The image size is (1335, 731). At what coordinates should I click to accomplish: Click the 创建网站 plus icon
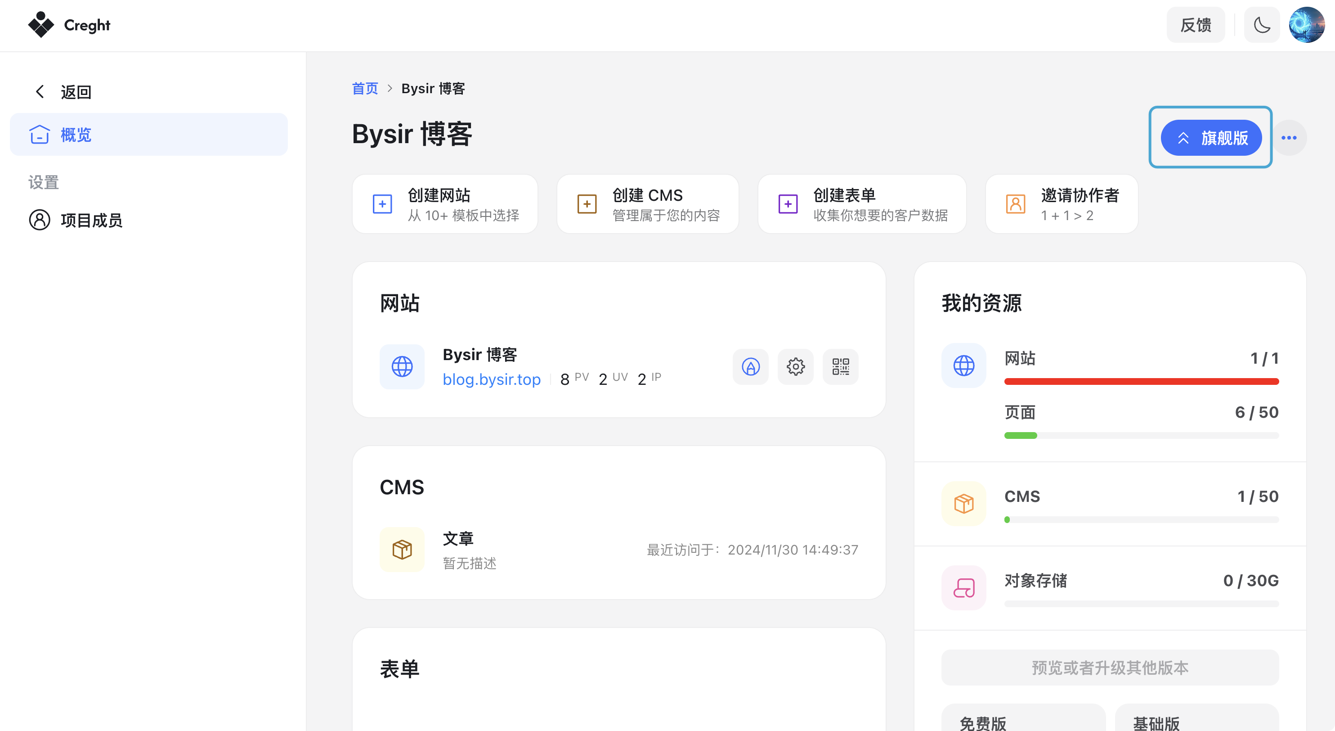click(x=382, y=204)
